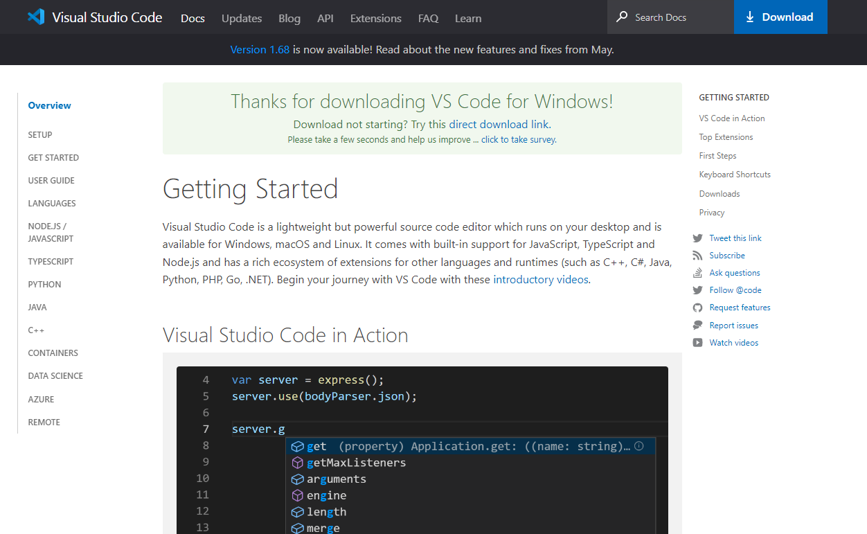Screen dimensions: 867x534
Task: Expand the USER GUIDE sidebar section
Action: coord(51,180)
